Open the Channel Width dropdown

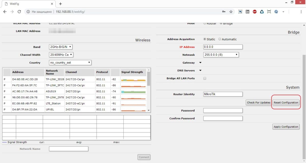61,55
